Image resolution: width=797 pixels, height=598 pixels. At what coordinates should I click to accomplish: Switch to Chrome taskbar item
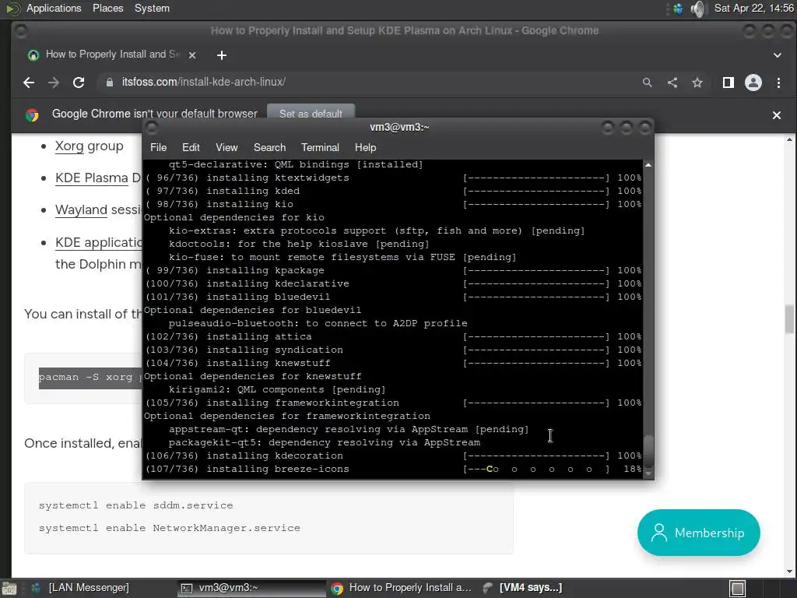tap(402, 588)
